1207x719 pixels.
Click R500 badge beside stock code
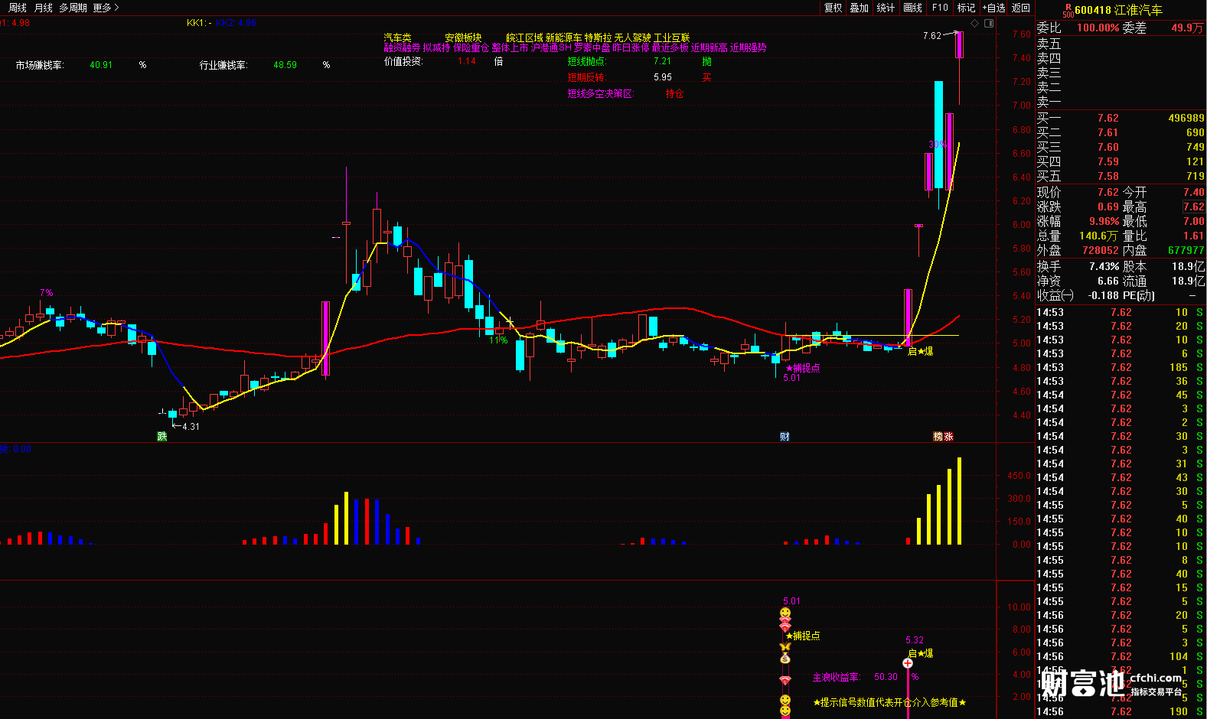[x=1068, y=10]
